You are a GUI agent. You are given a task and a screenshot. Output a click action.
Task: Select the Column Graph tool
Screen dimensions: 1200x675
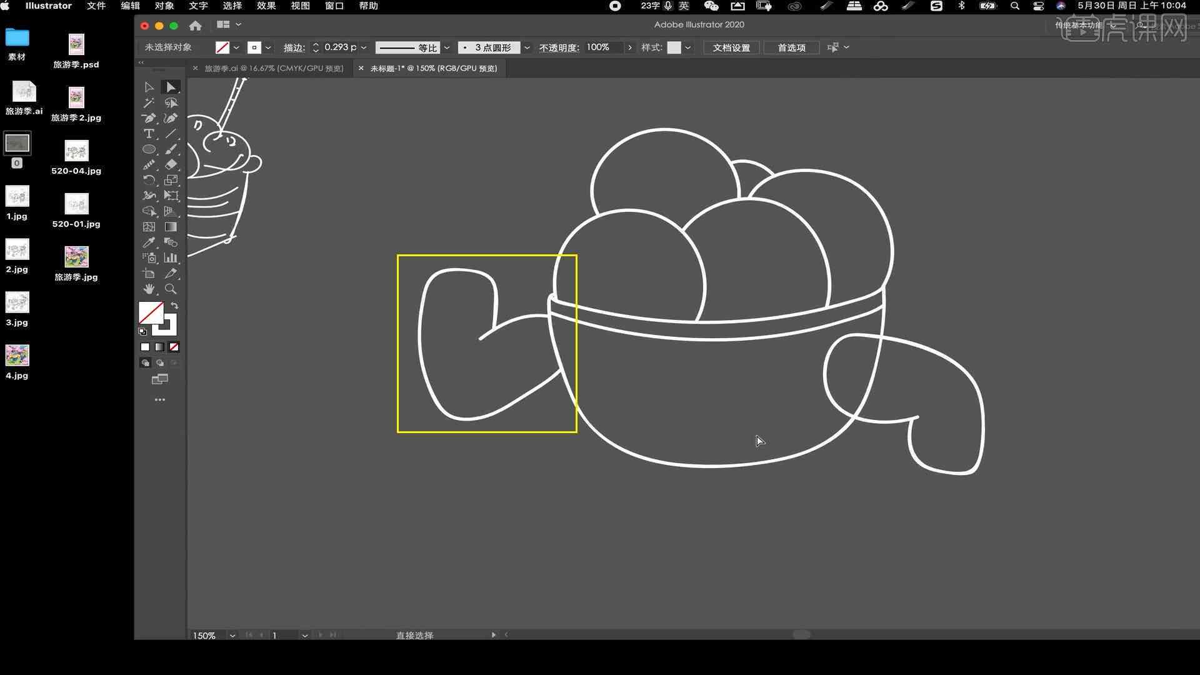171,257
